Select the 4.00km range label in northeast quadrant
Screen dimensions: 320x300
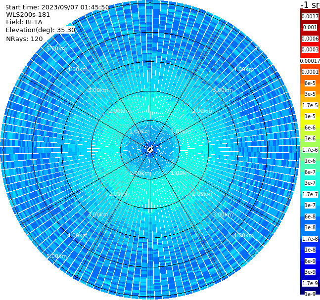pos(243,69)
